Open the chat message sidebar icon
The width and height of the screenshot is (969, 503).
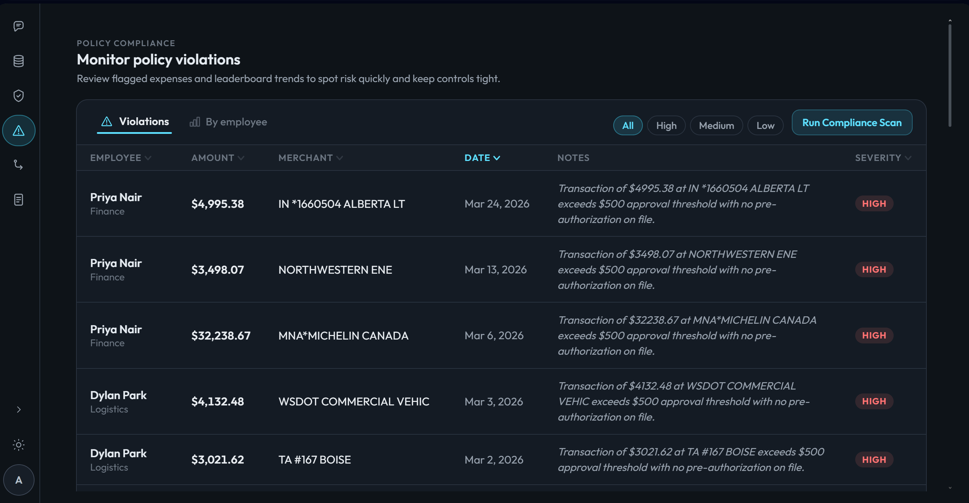(18, 26)
